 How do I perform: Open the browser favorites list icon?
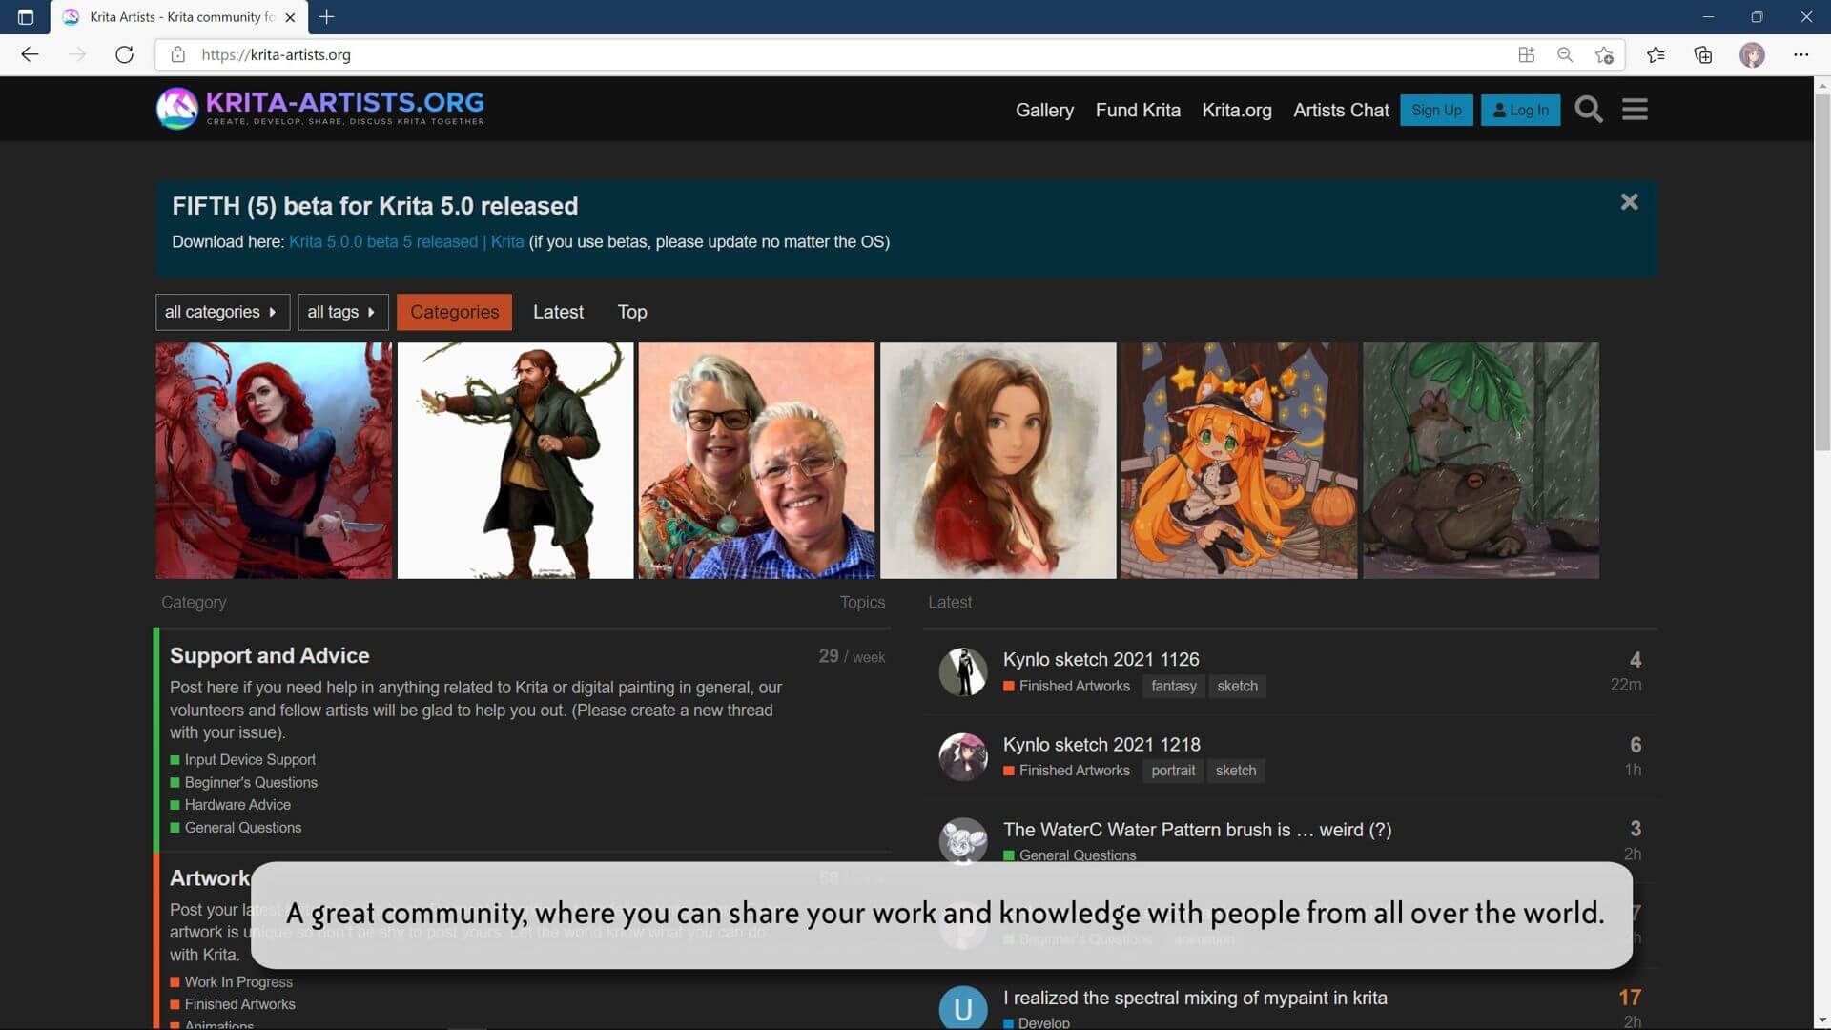(x=1656, y=54)
